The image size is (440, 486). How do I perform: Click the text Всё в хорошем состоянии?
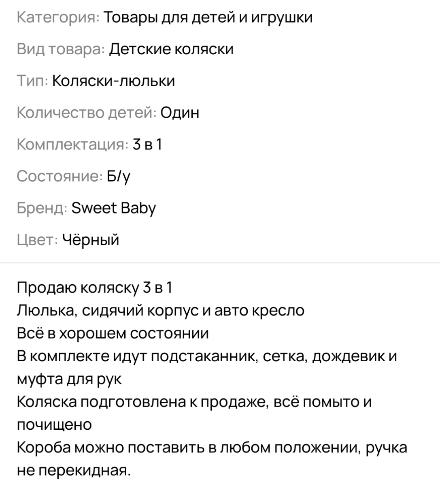[113, 333]
